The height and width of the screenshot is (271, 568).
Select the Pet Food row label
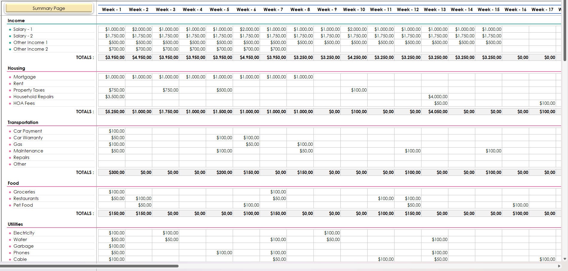tap(23, 205)
